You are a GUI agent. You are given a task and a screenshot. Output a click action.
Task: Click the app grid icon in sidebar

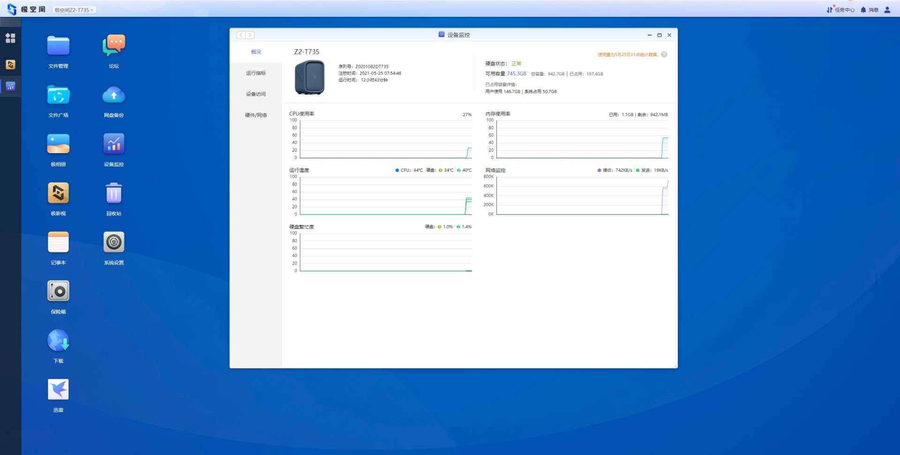point(10,38)
